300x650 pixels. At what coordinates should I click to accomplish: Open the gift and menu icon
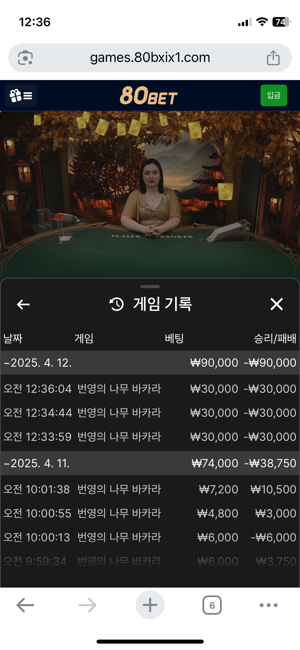(x=21, y=96)
